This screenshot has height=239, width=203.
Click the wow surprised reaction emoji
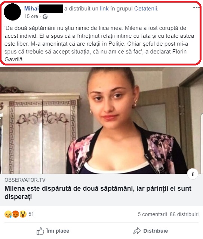click(23, 214)
